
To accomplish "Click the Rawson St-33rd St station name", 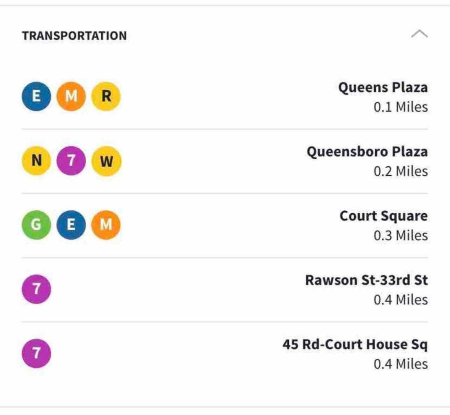I will pos(366,280).
